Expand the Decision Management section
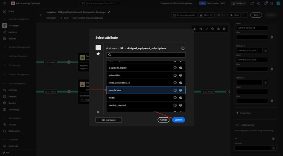This screenshot has width=283, height=156. point(5,47)
